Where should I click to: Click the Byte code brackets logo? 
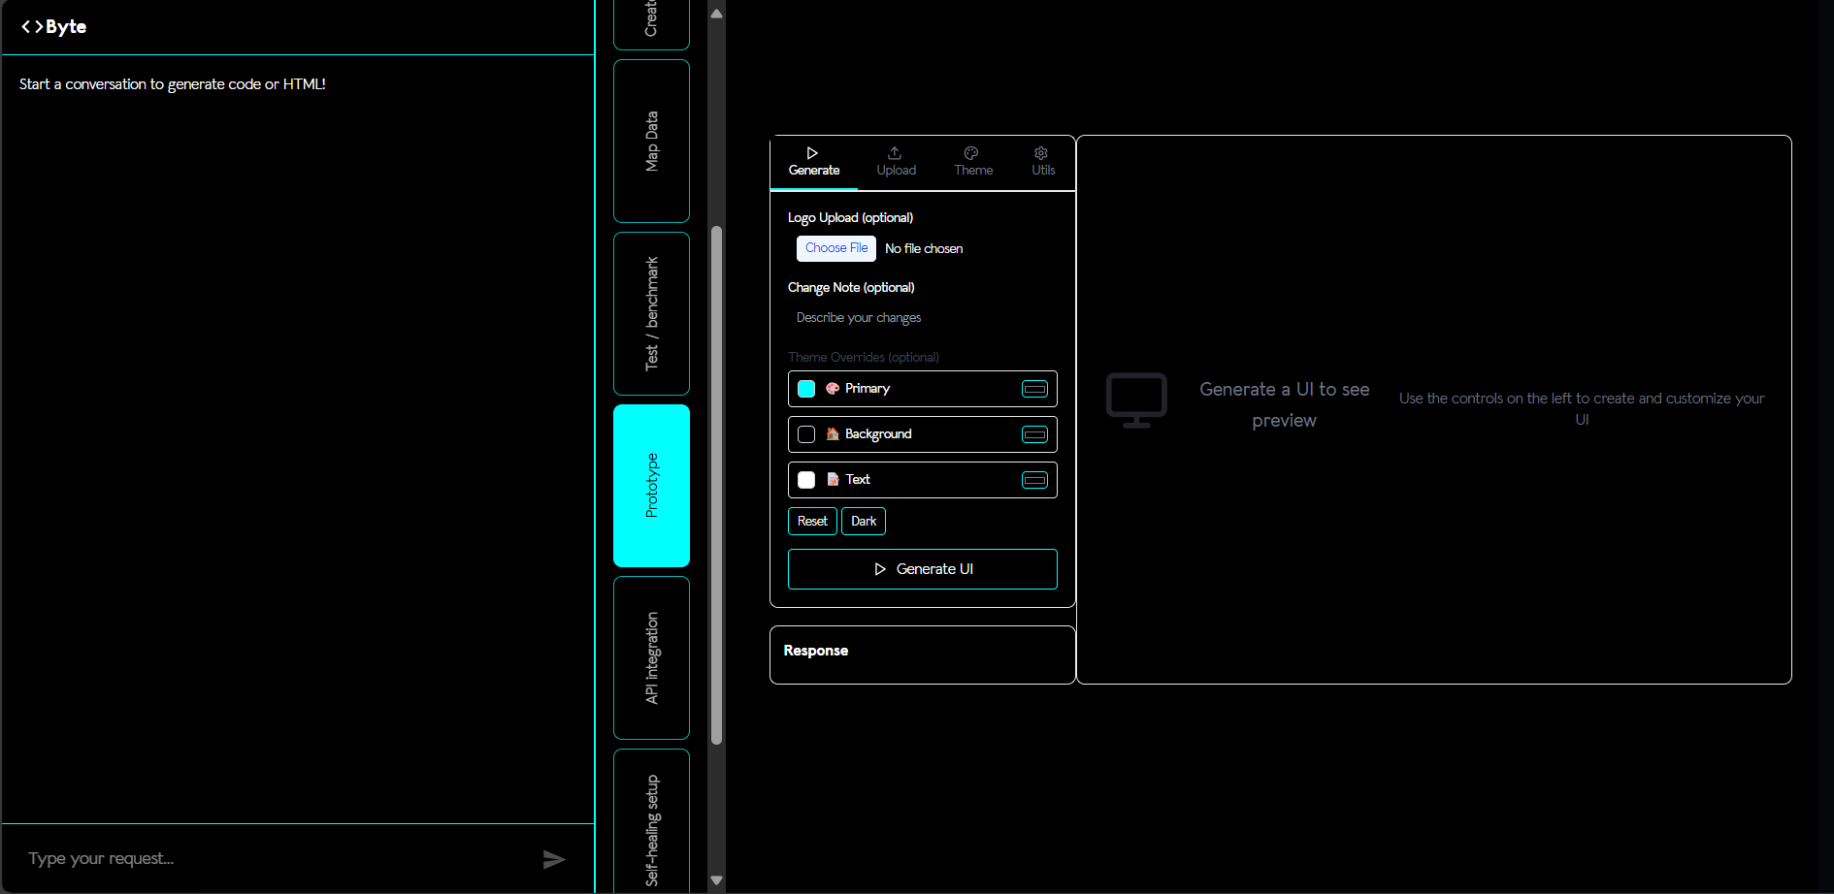(32, 27)
